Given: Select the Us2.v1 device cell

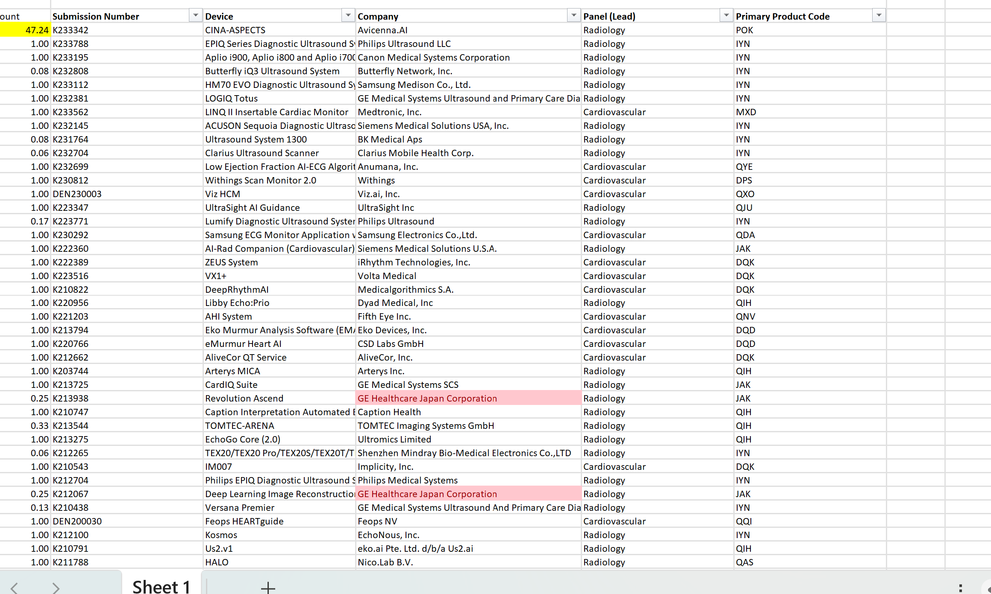Looking at the screenshot, I should click(x=279, y=548).
